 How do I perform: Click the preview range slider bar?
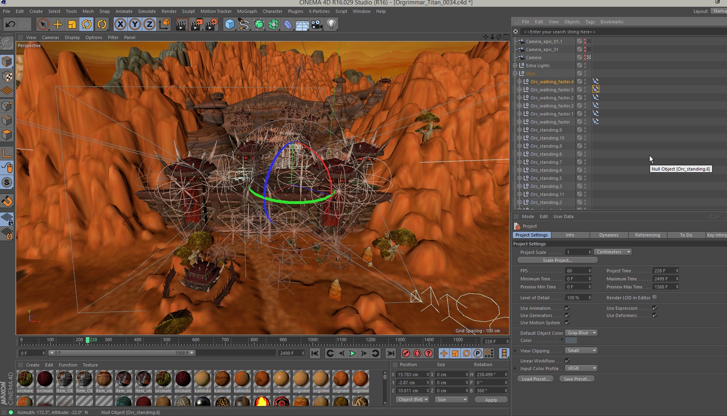[x=122, y=353]
